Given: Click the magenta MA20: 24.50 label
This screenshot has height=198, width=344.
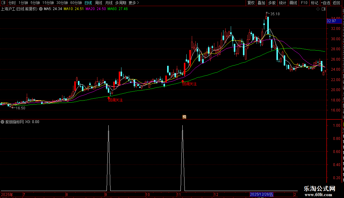Looking at the screenshot, I should (96, 9).
